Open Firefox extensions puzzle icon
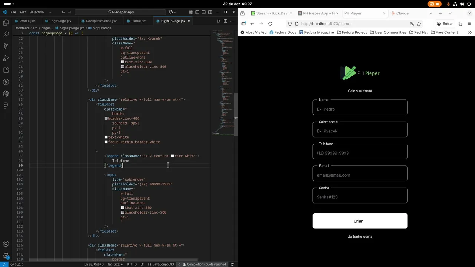Viewport: 475px width, 267px height. (x=460, y=24)
